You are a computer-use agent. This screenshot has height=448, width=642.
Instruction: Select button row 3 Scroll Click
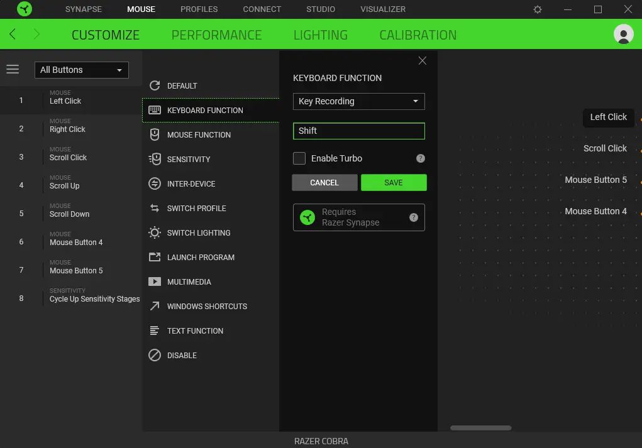point(71,156)
